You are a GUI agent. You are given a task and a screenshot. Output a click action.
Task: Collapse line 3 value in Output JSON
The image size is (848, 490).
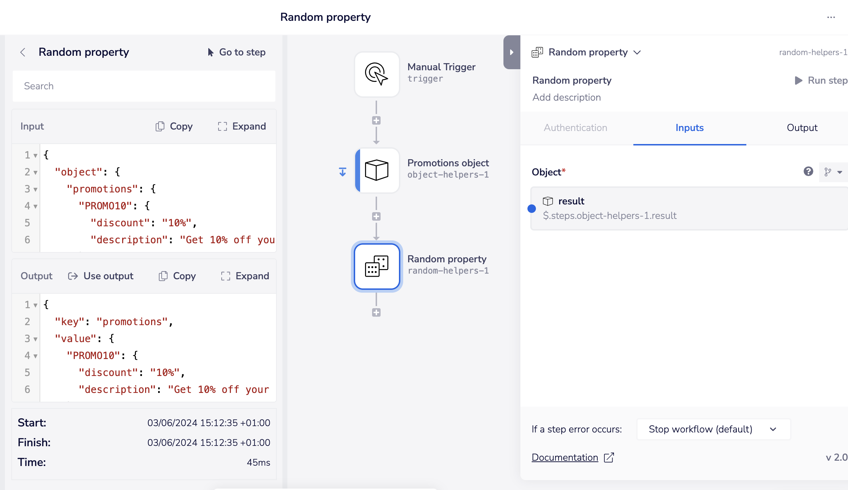pyautogui.click(x=35, y=339)
